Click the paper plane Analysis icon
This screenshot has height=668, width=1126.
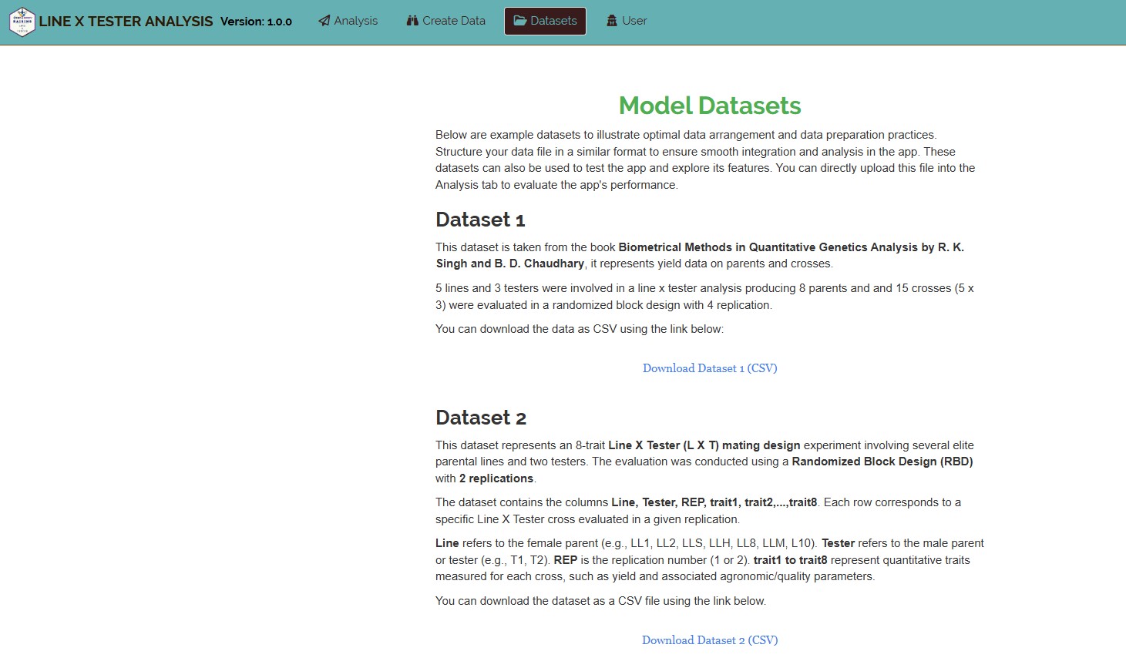pos(324,21)
